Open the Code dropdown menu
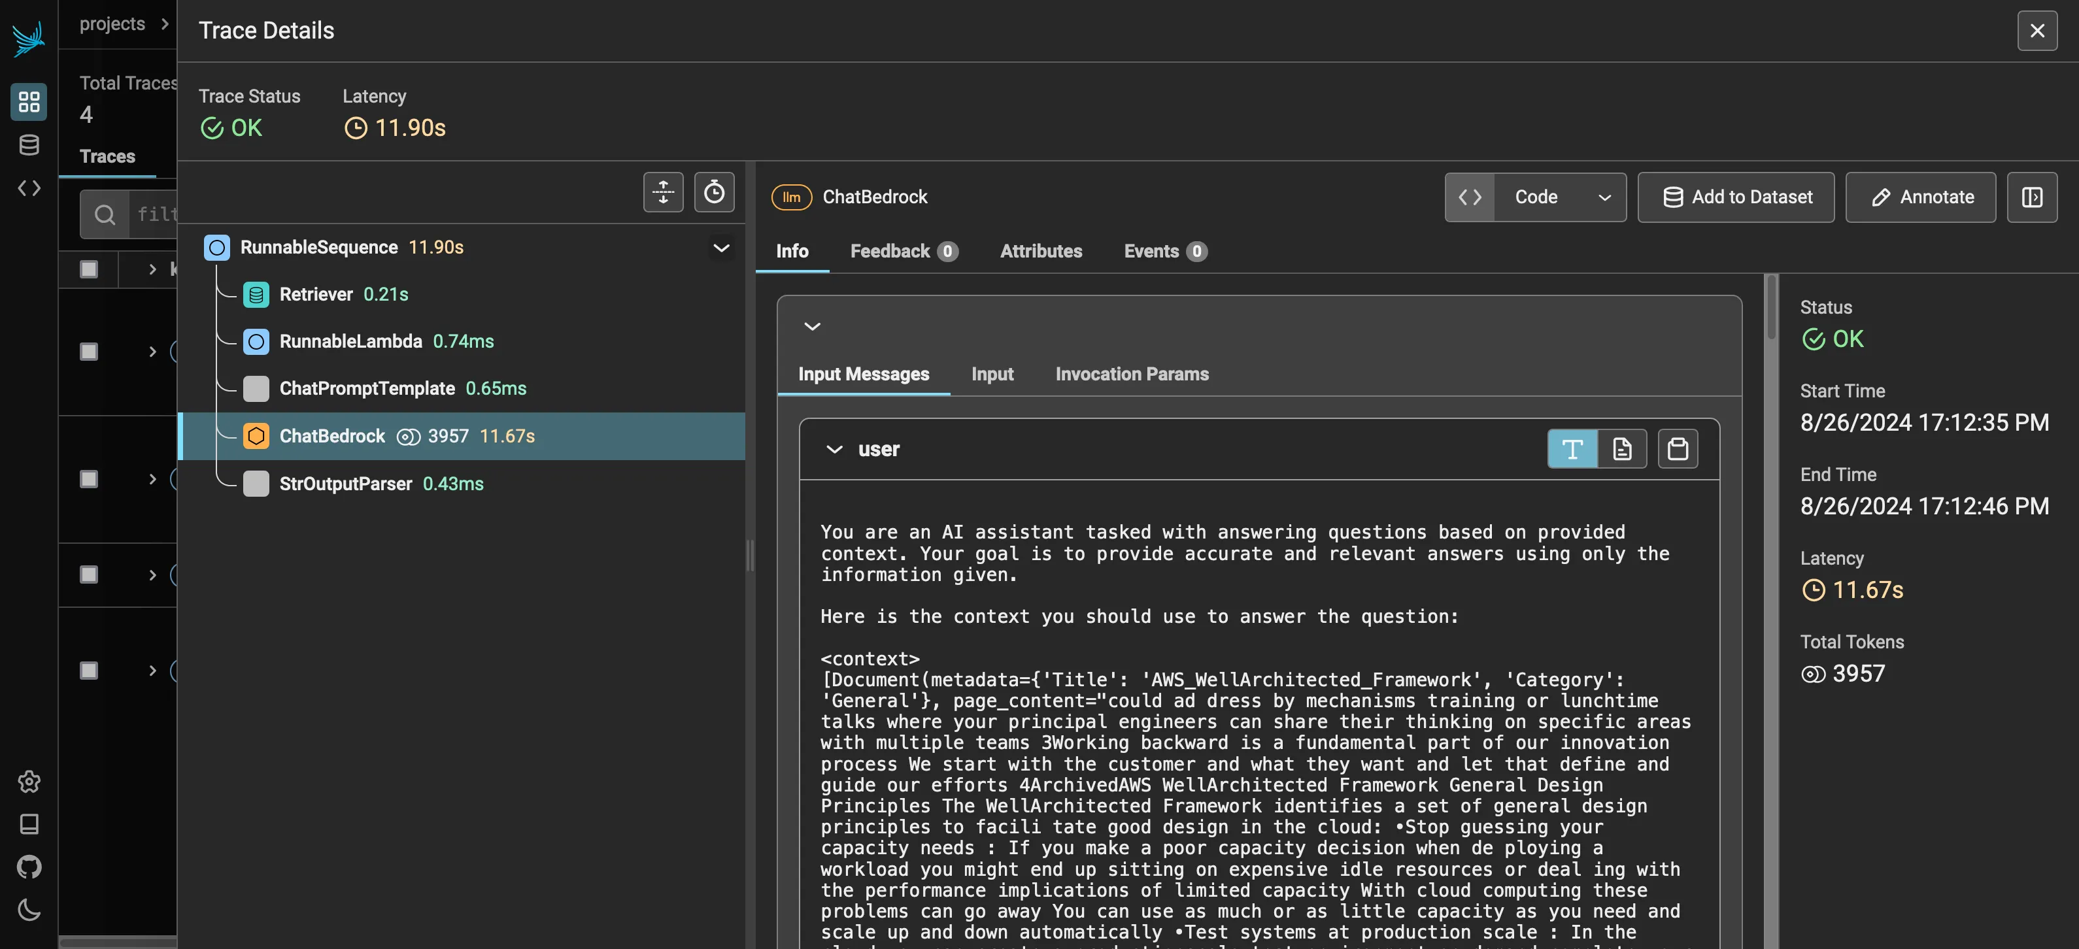Viewport: 2079px width, 949px height. tap(1559, 197)
